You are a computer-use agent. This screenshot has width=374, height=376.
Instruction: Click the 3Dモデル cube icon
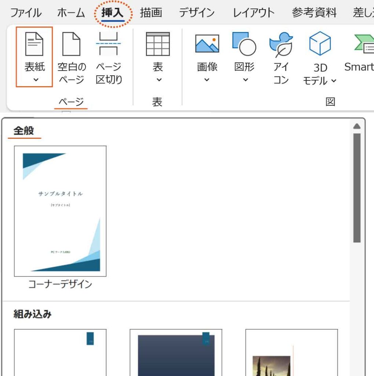tap(320, 44)
